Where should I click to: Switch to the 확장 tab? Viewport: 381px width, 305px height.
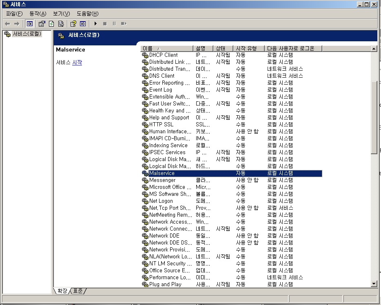point(62,291)
